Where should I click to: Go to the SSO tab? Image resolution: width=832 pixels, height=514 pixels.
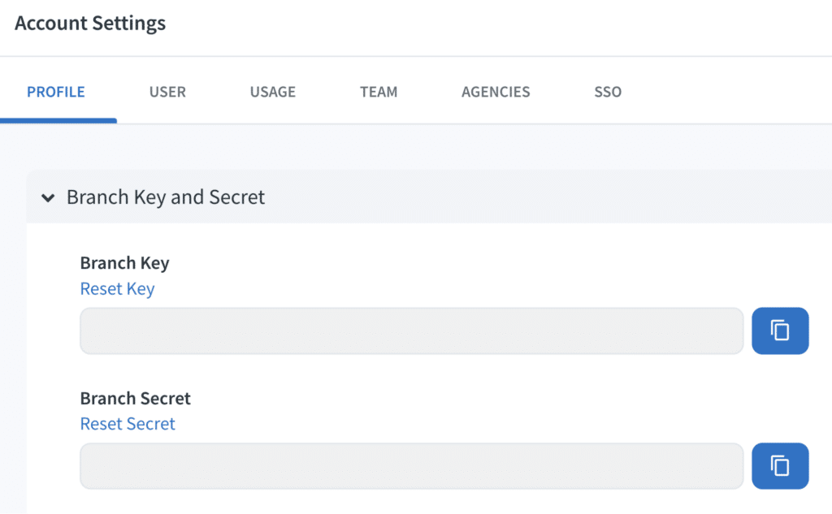click(607, 92)
